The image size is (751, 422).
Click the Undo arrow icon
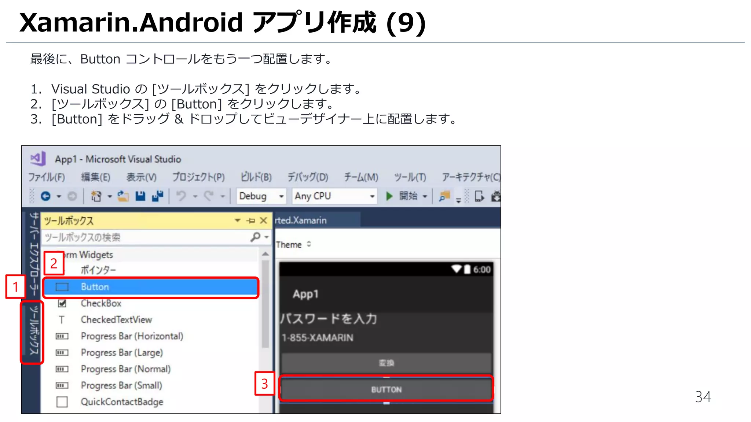[x=181, y=196]
